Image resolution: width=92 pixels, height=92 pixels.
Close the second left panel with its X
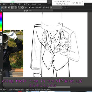[x=1, y=34]
